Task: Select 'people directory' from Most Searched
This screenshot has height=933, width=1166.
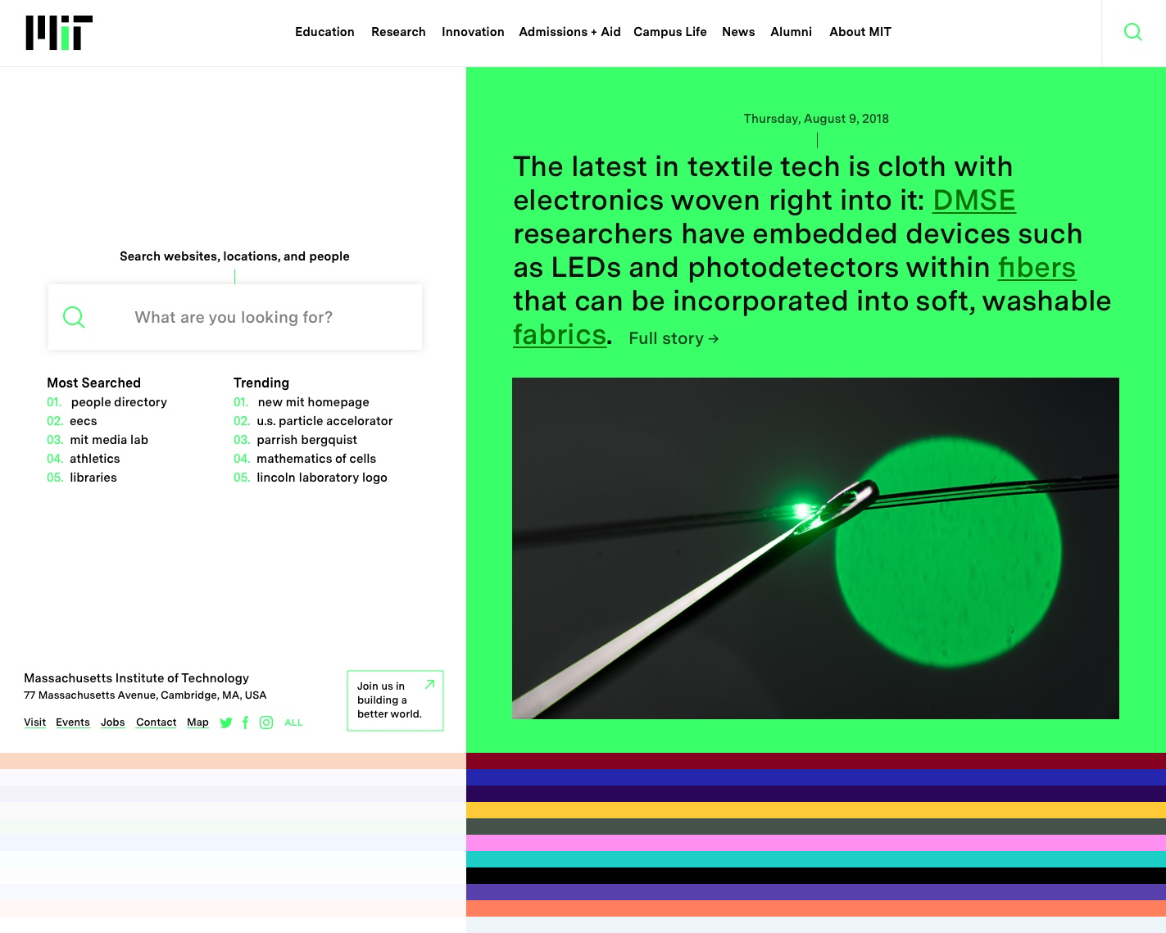Action: click(x=119, y=402)
